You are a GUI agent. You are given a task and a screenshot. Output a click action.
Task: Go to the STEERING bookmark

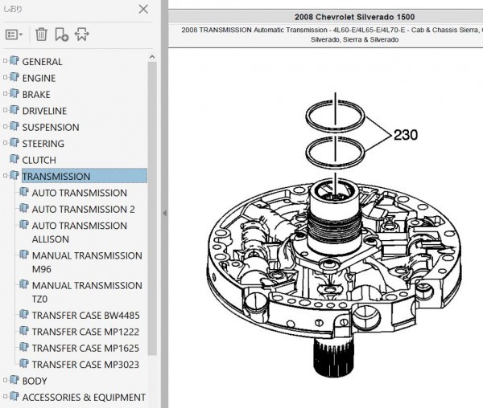[x=43, y=144]
